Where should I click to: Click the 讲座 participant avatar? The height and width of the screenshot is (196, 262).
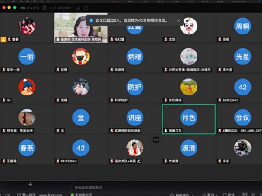(134, 117)
